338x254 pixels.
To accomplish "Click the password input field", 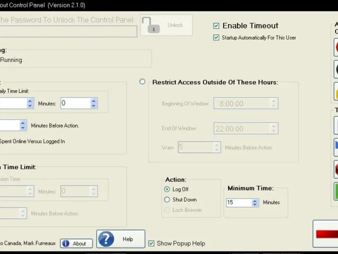I will [x=68, y=31].
